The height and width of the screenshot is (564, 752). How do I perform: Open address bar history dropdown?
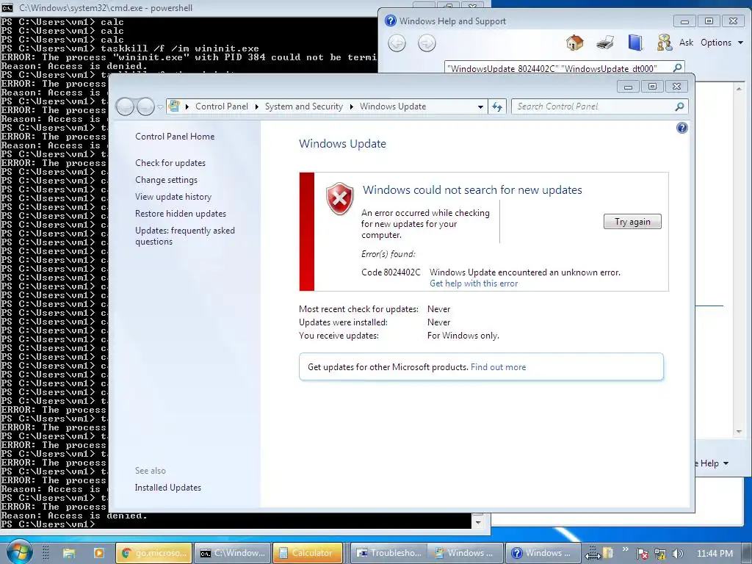click(480, 106)
